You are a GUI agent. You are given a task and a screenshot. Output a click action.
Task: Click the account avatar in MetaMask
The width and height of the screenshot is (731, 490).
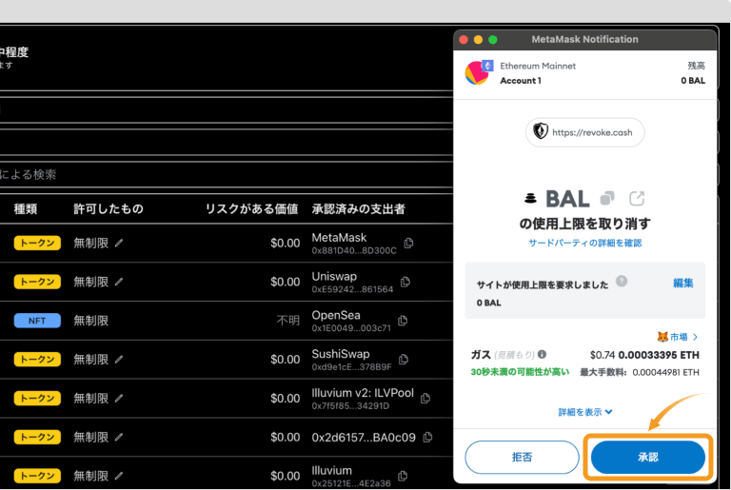[x=477, y=73]
